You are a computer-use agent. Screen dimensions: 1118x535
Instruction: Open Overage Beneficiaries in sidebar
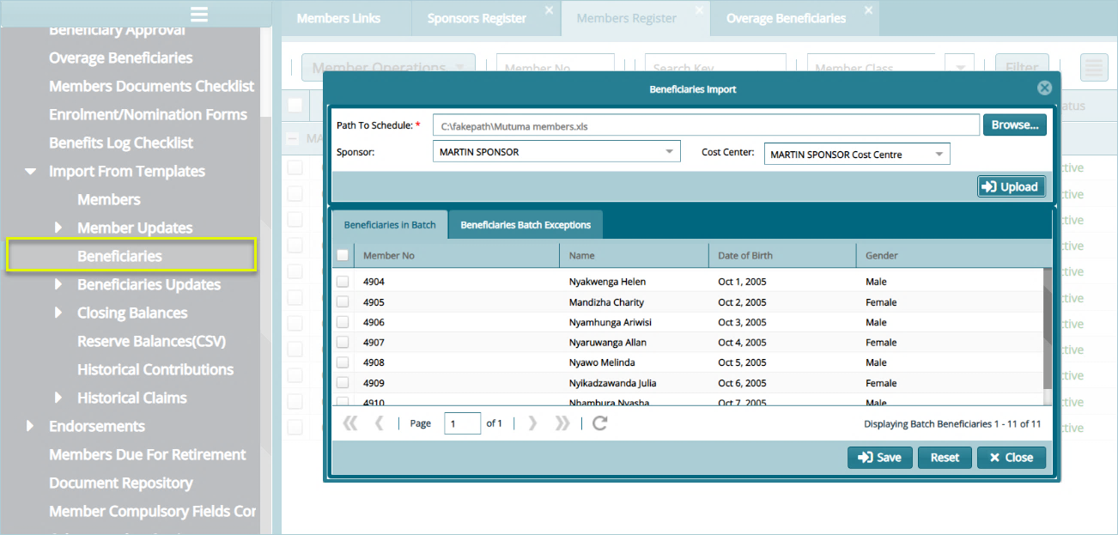[121, 58]
